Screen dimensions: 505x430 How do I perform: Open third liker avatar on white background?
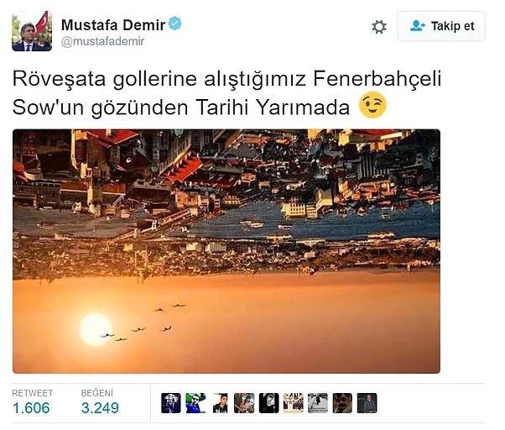pyautogui.click(x=220, y=403)
